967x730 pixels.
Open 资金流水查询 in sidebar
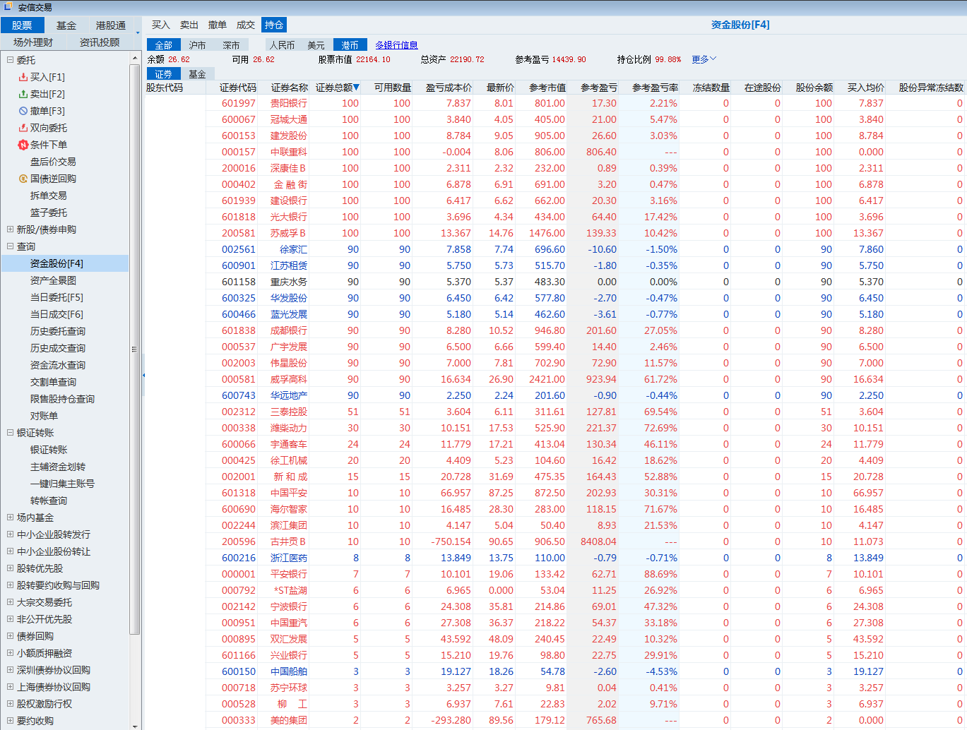(x=58, y=365)
